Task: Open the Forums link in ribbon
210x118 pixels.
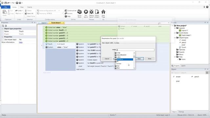Action: (69, 13)
